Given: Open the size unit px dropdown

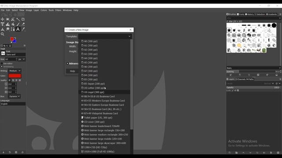Looking at the screenshot, I should point(22,59).
